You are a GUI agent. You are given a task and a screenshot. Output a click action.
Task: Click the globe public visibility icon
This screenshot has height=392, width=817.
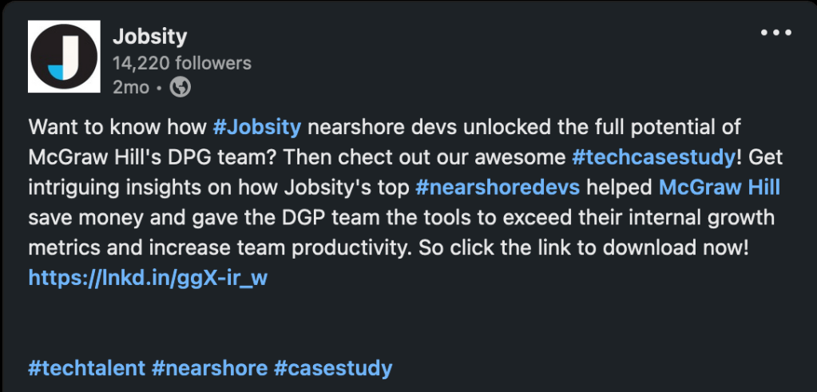[x=181, y=87]
